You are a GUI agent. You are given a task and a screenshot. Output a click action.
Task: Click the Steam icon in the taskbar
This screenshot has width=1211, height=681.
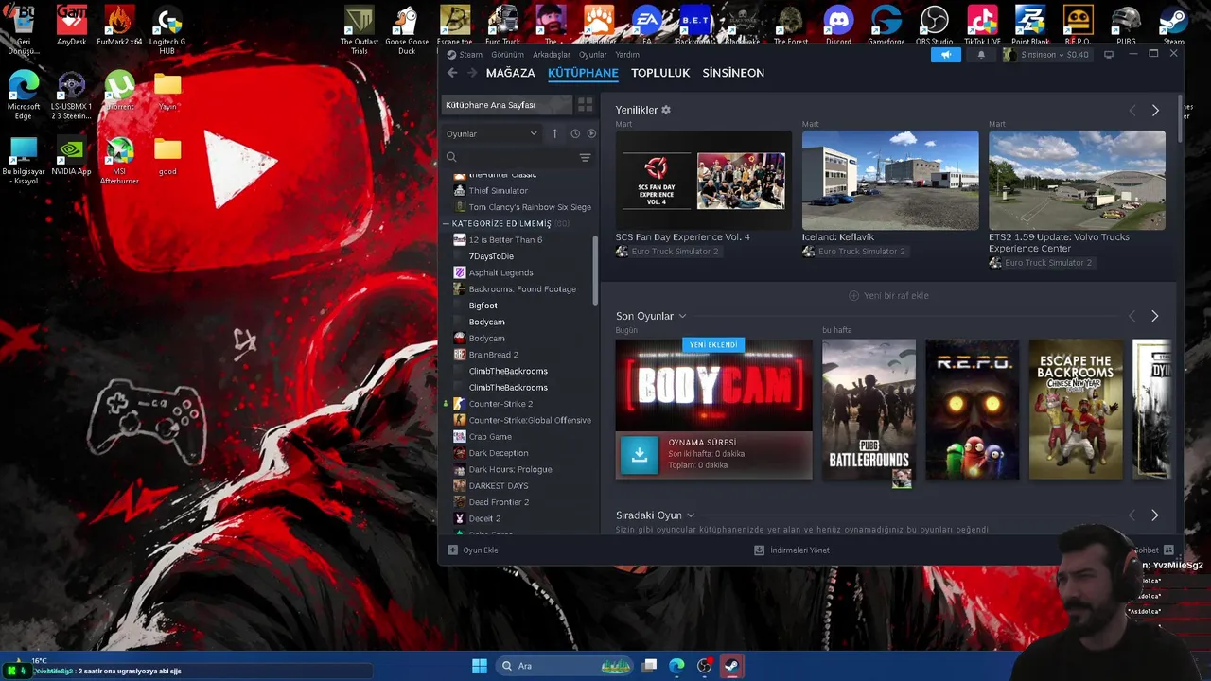tap(731, 666)
